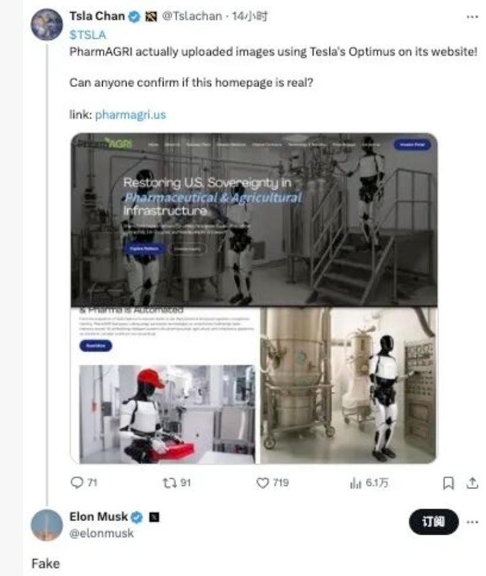486x576 pixels.
Task: Click the @elonmusk handle
Action: pyautogui.click(x=101, y=533)
